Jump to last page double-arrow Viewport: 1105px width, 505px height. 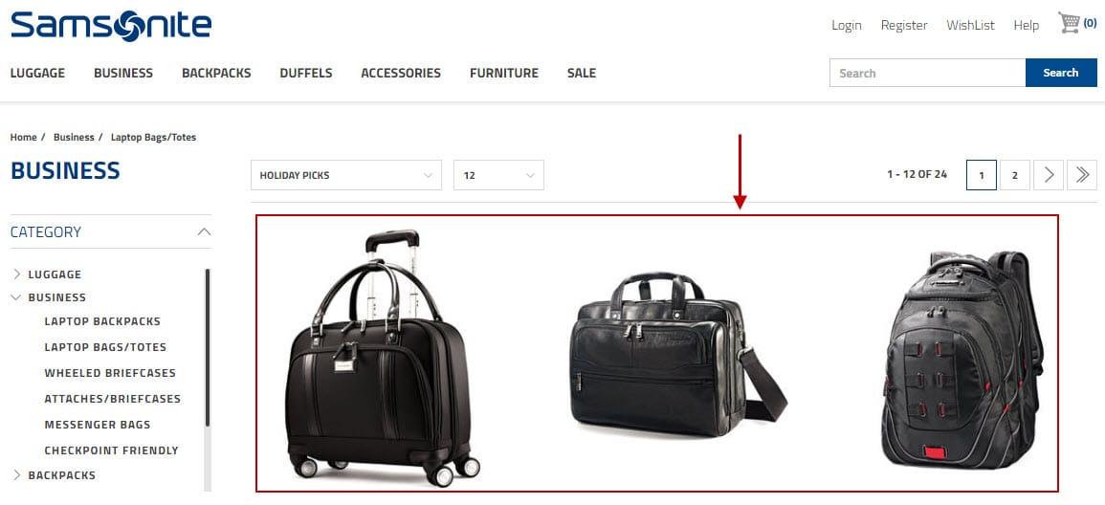pos(1082,175)
